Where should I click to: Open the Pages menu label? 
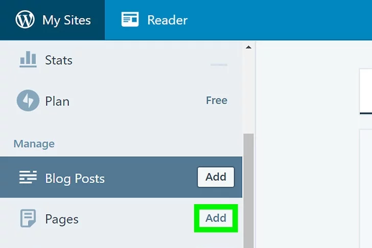click(x=62, y=219)
